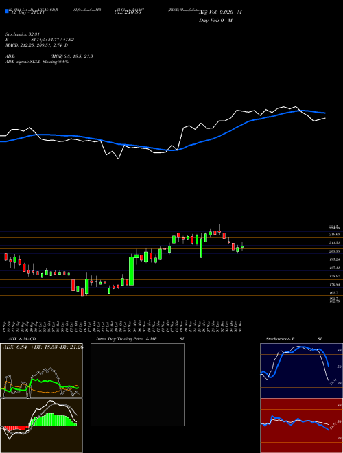Select the CL: 210.80 closing price text
The height and width of the screenshot is (453, 343).
pyautogui.click(x=128, y=12)
